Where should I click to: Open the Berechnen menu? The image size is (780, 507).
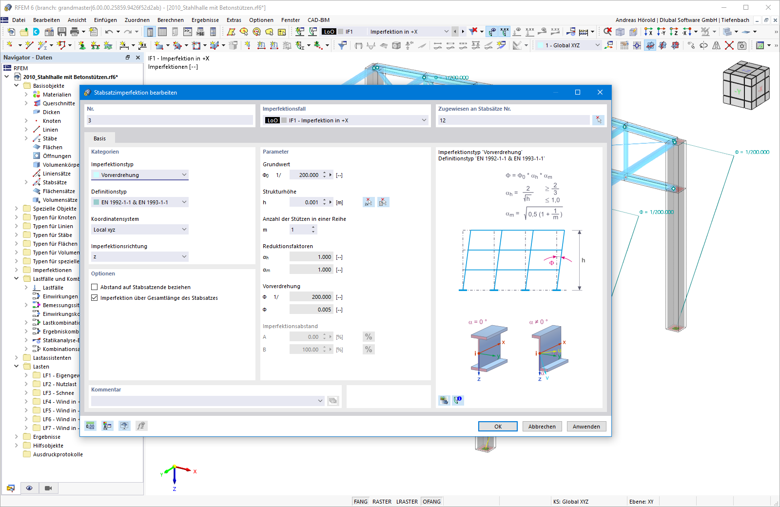click(171, 20)
